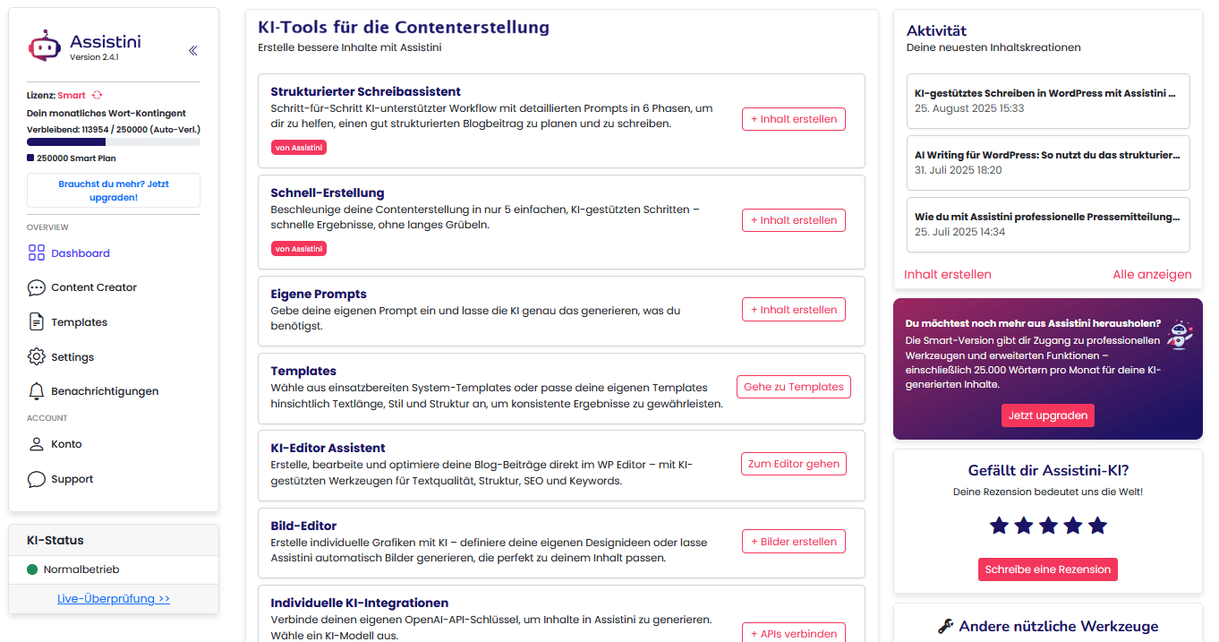Click Gehe zu Templates button

pyautogui.click(x=794, y=387)
